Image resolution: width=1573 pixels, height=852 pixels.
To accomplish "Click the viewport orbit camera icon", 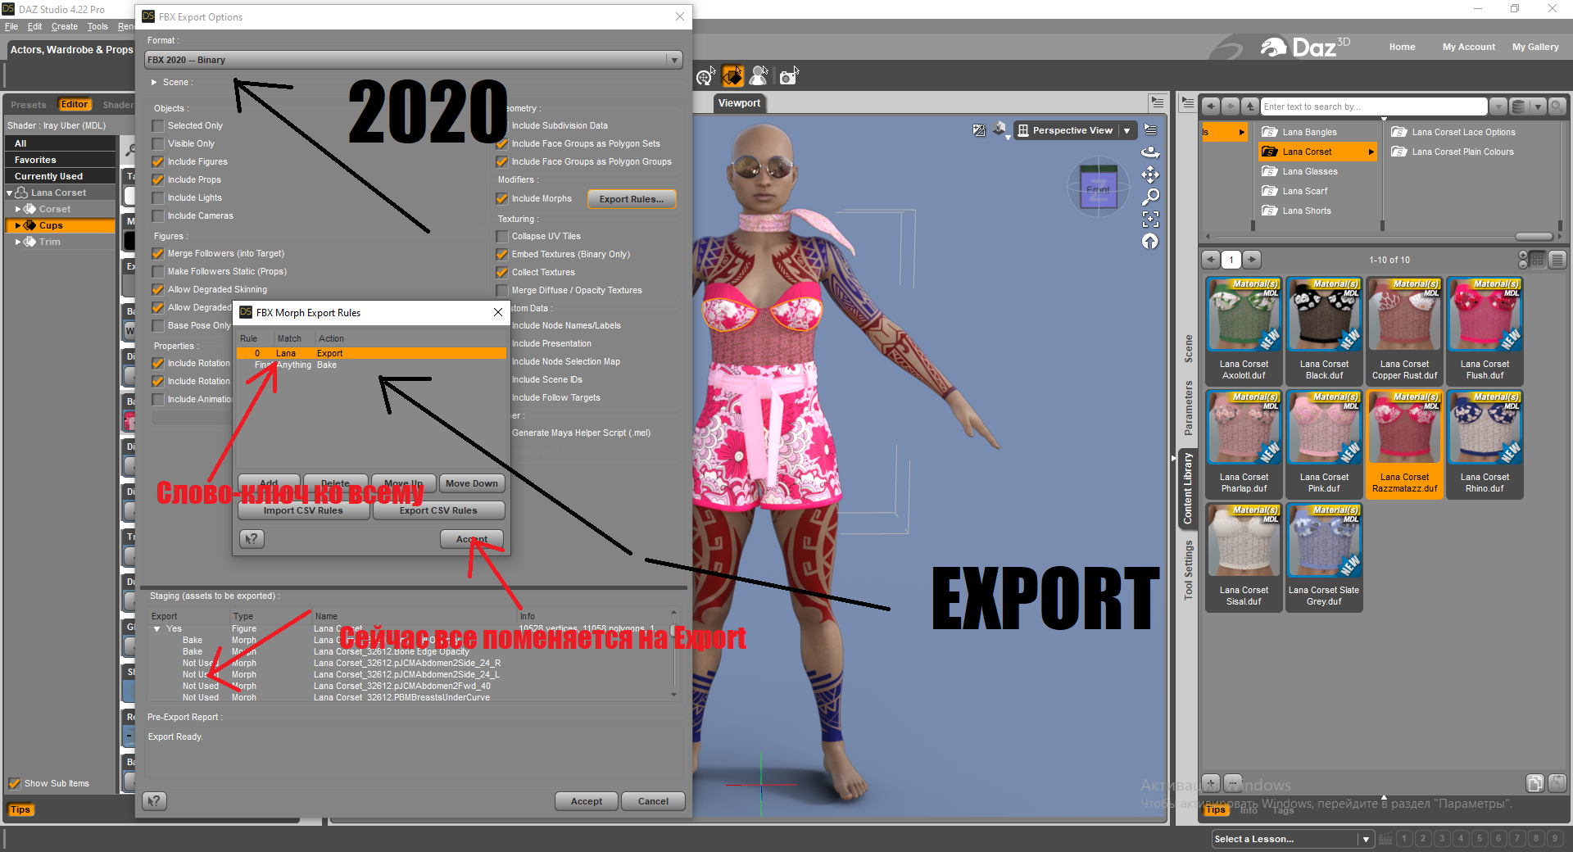I will pos(1150,152).
